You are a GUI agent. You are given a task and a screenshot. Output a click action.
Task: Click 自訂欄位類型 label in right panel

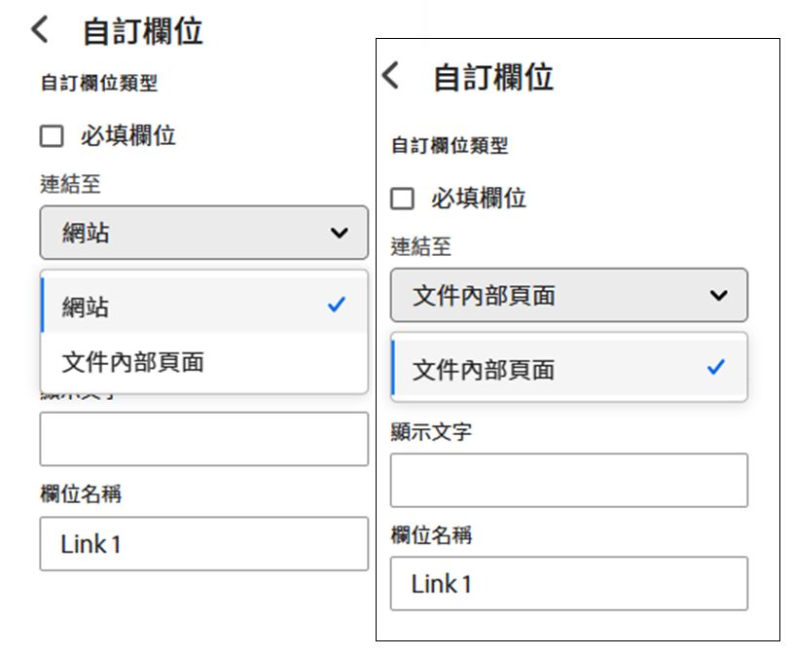(450, 146)
